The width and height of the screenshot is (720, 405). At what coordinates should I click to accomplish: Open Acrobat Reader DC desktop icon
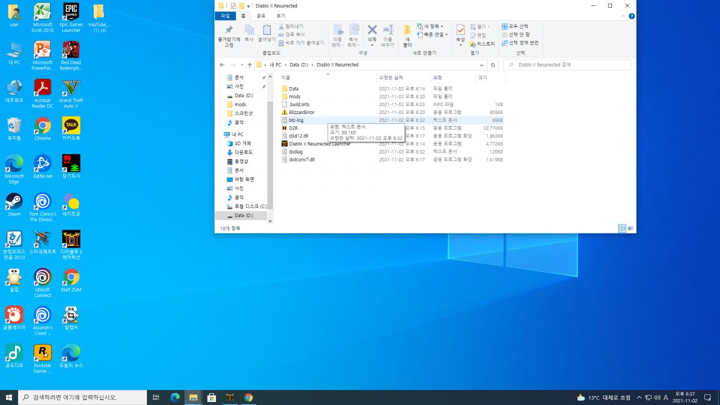point(43,94)
